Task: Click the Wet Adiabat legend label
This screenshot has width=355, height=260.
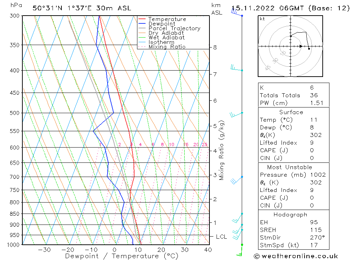Action: click(166, 38)
